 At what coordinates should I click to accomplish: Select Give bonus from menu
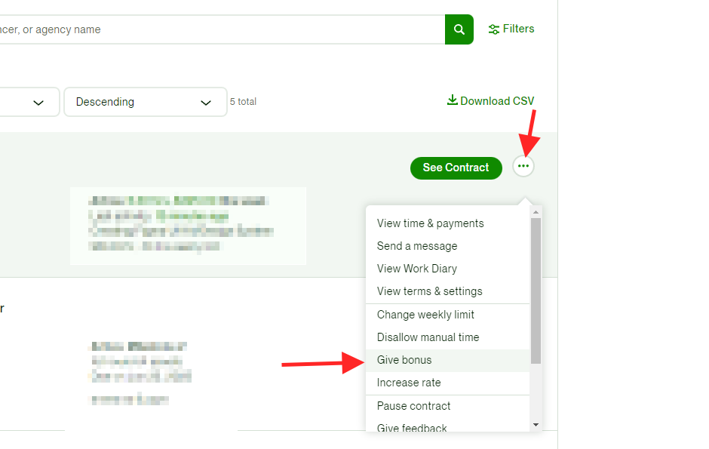click(x=404, y=360)
